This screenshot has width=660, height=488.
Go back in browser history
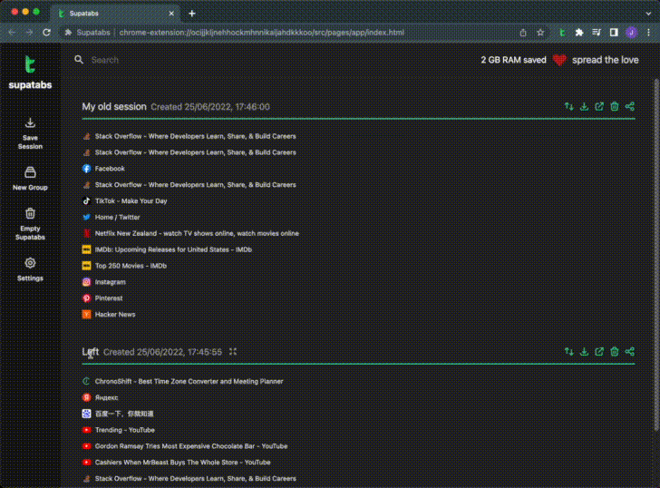point(12,33)
